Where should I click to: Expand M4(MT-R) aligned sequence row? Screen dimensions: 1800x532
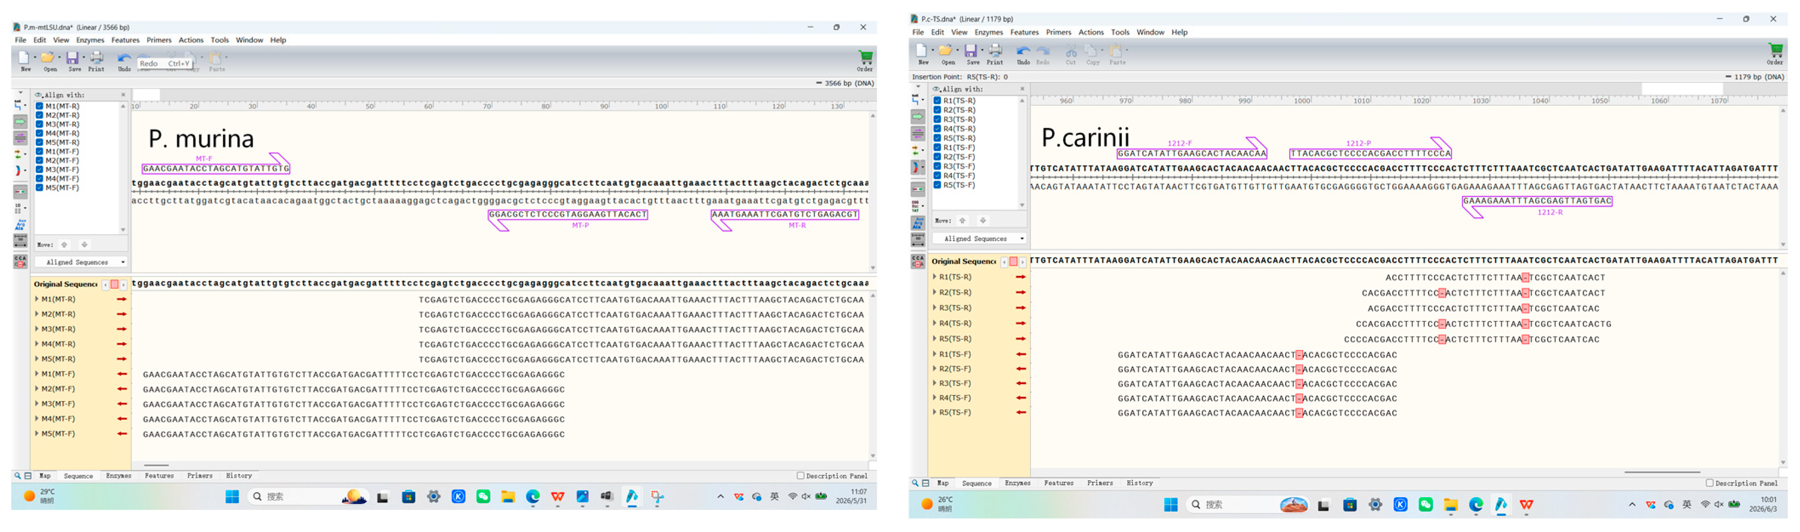(37, 344)
